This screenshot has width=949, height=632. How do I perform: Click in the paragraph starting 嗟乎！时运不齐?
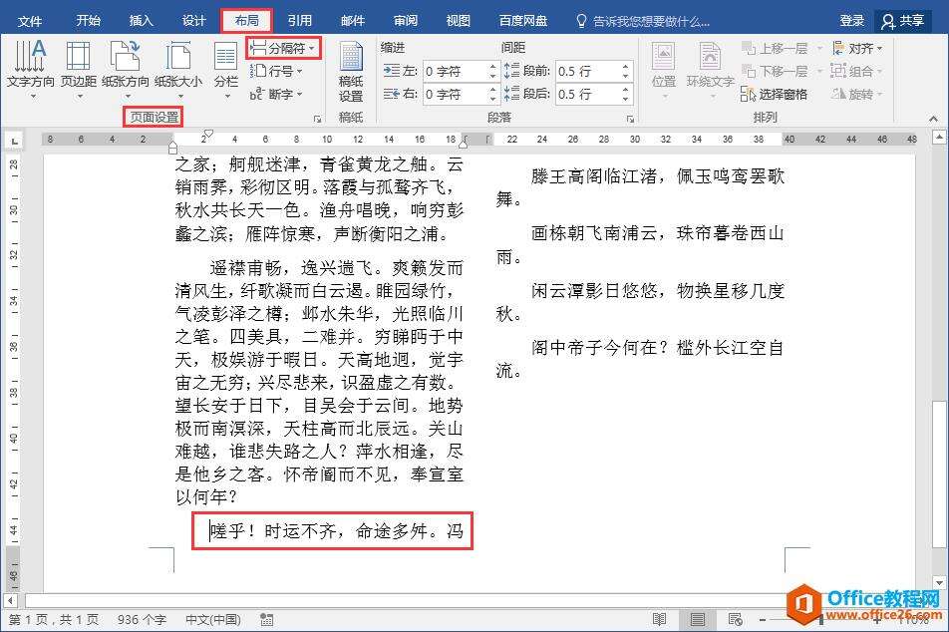(337, 531)
